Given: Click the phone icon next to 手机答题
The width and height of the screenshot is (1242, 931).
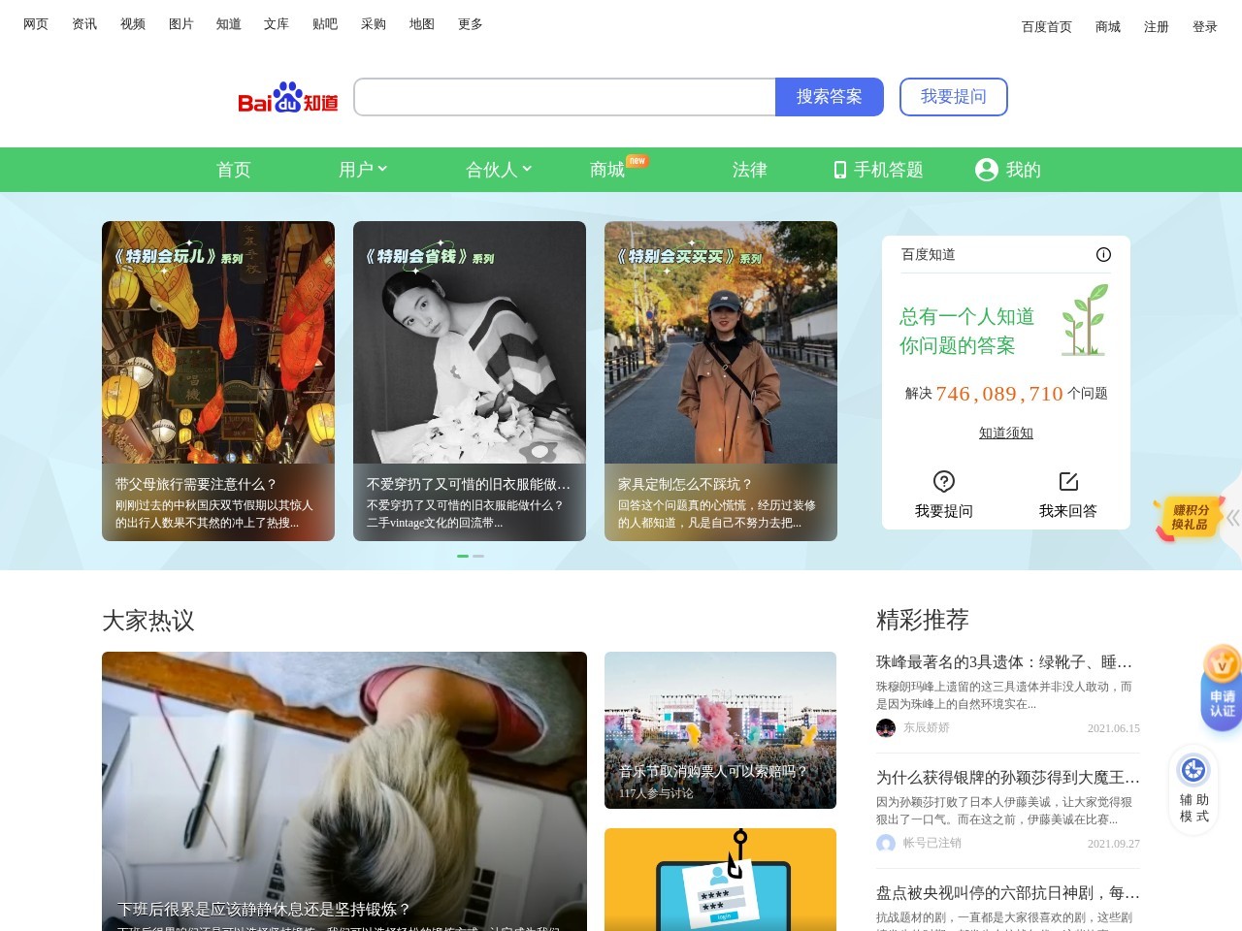Looking at the screenshot, I should (x=838, y=169).
